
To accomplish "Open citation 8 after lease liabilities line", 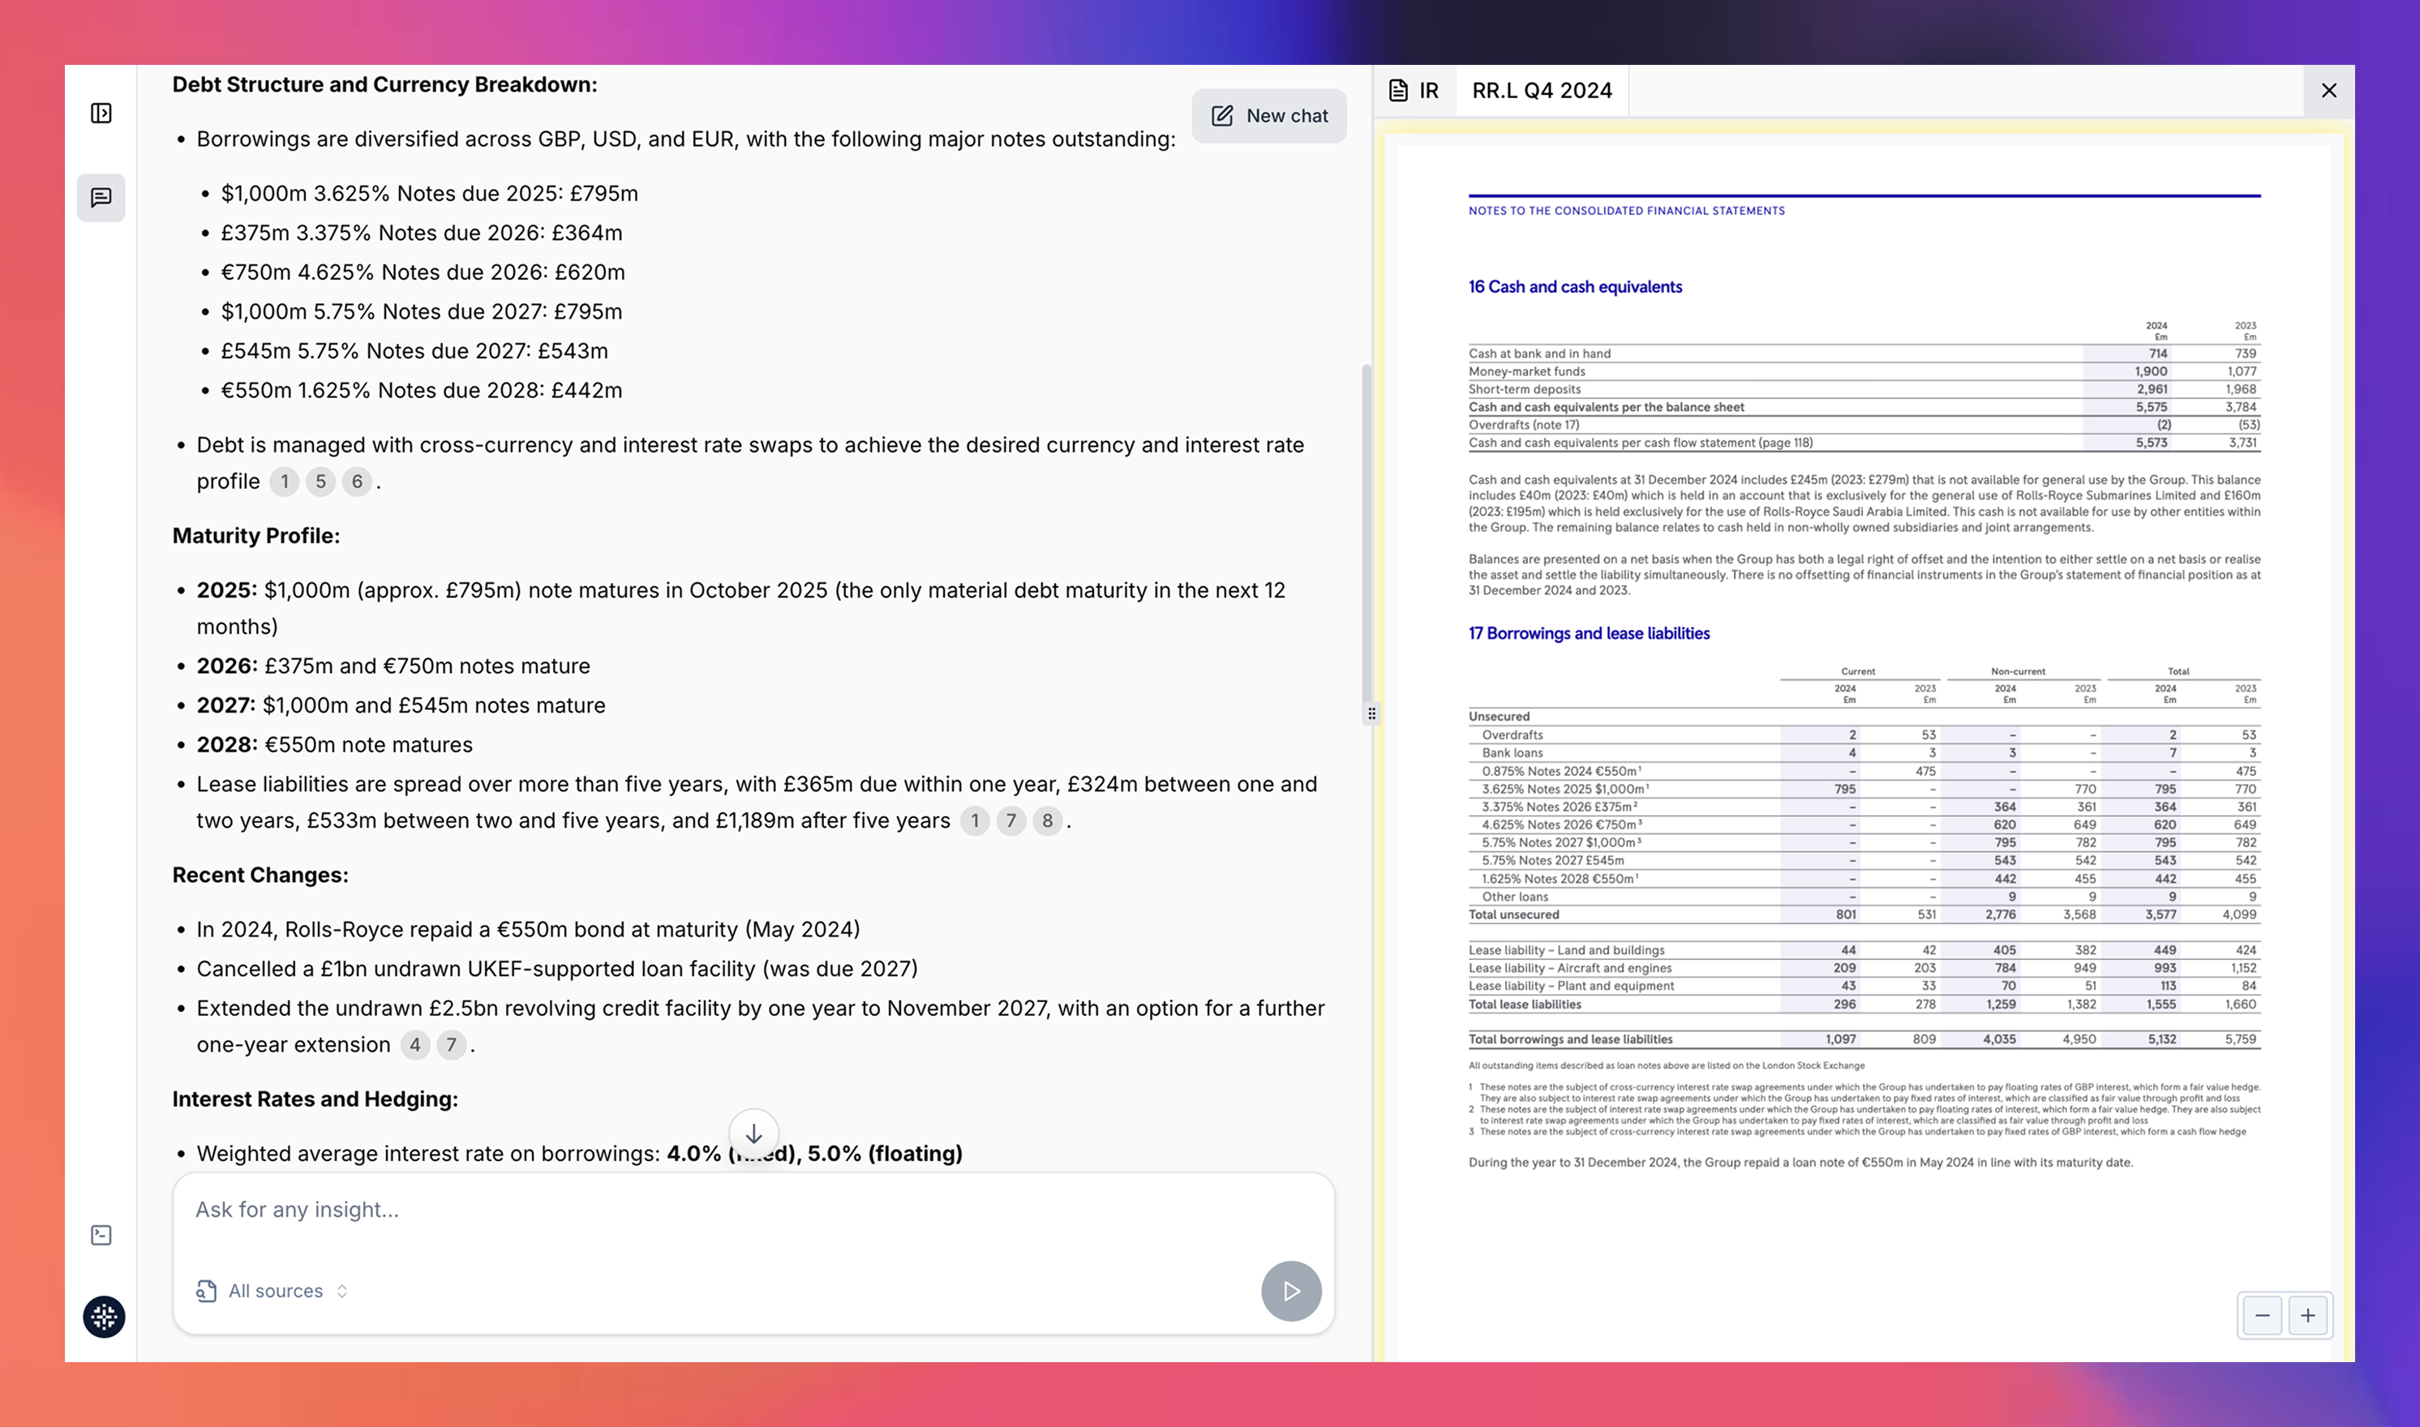I will point(1048,821).
